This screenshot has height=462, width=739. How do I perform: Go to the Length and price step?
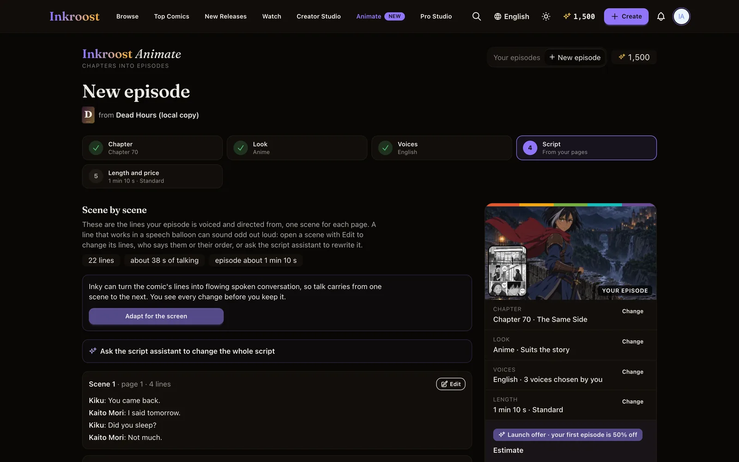point(152,176)
